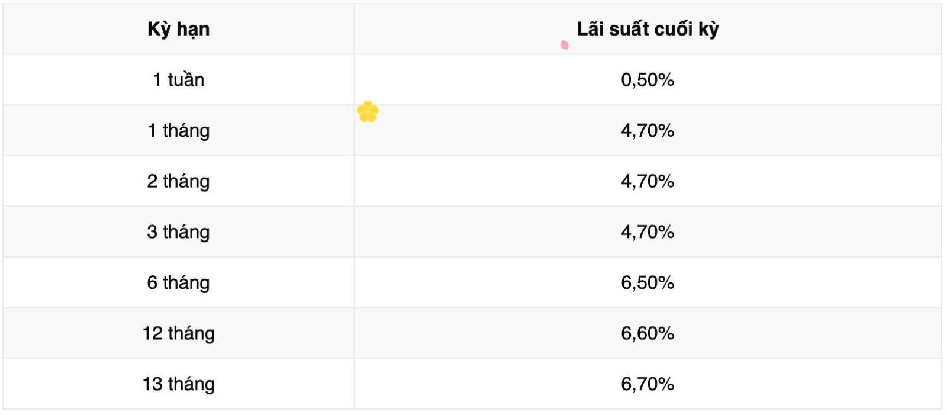The image size is (947, 415).
Task: Select the 4,70% rate in the 1 tháng row
Action: tap(648, 131)
